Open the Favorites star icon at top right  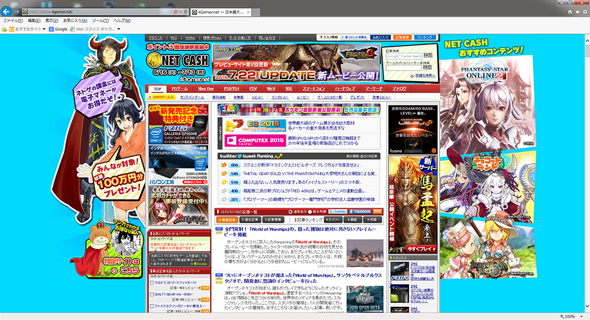pyautogui.click(x=577, y=12)
